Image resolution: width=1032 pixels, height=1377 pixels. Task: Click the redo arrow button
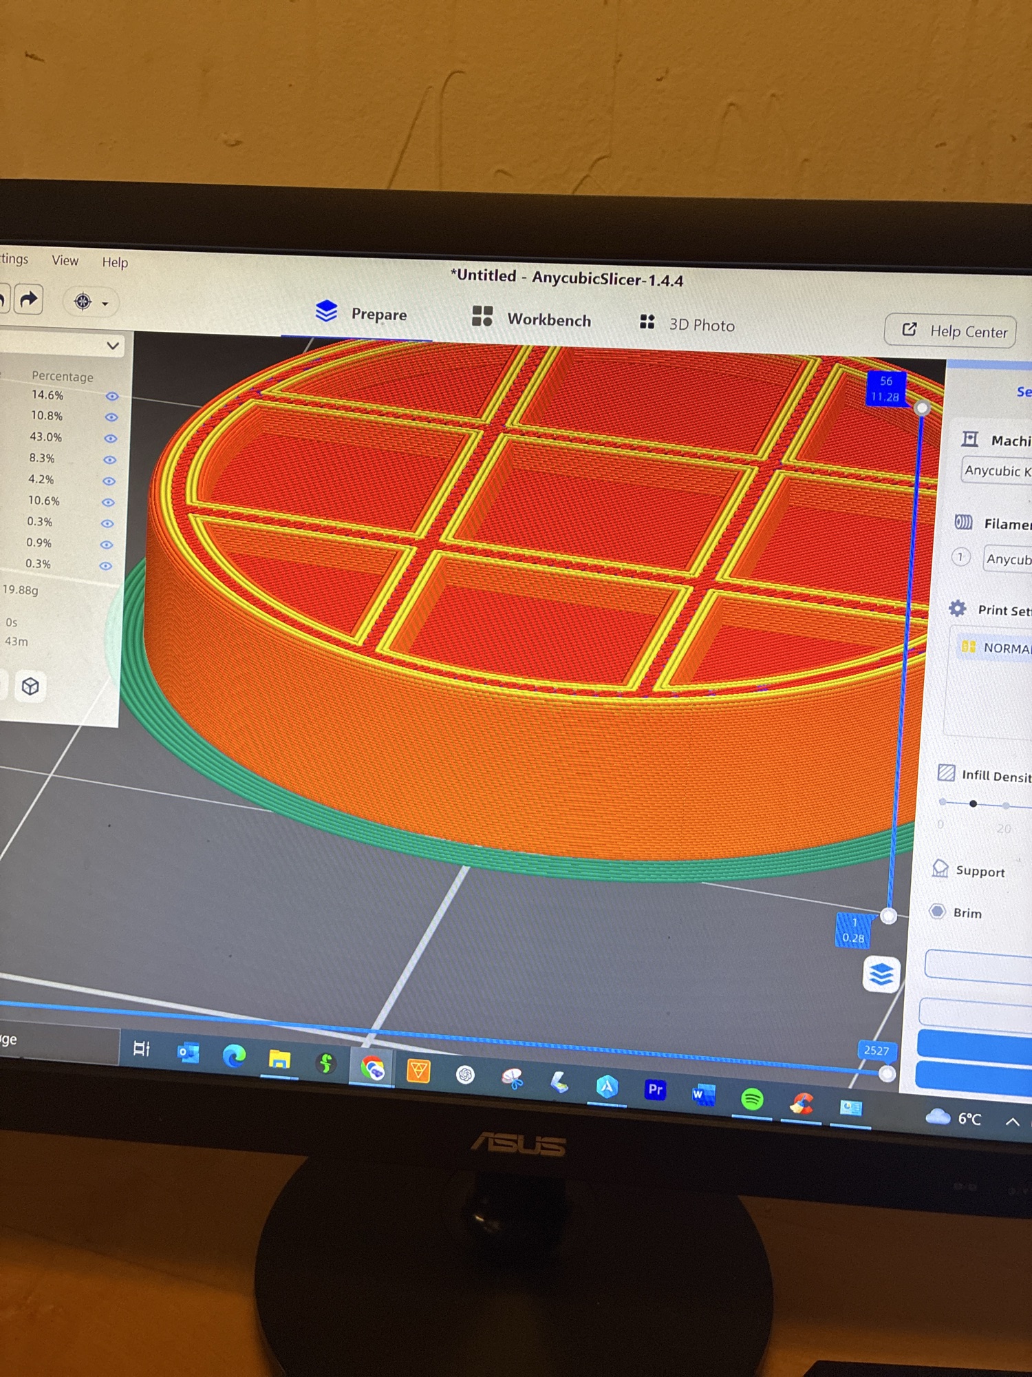tap(28, 299)
